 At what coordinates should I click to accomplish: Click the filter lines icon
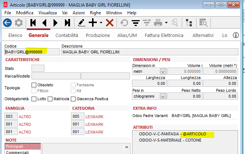tap(135, 23)
